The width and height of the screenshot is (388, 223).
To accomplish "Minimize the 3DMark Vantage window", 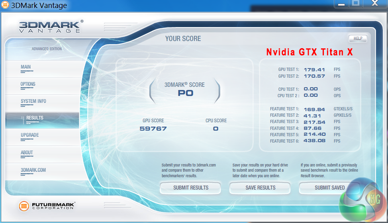I will (x=341, y=4).
